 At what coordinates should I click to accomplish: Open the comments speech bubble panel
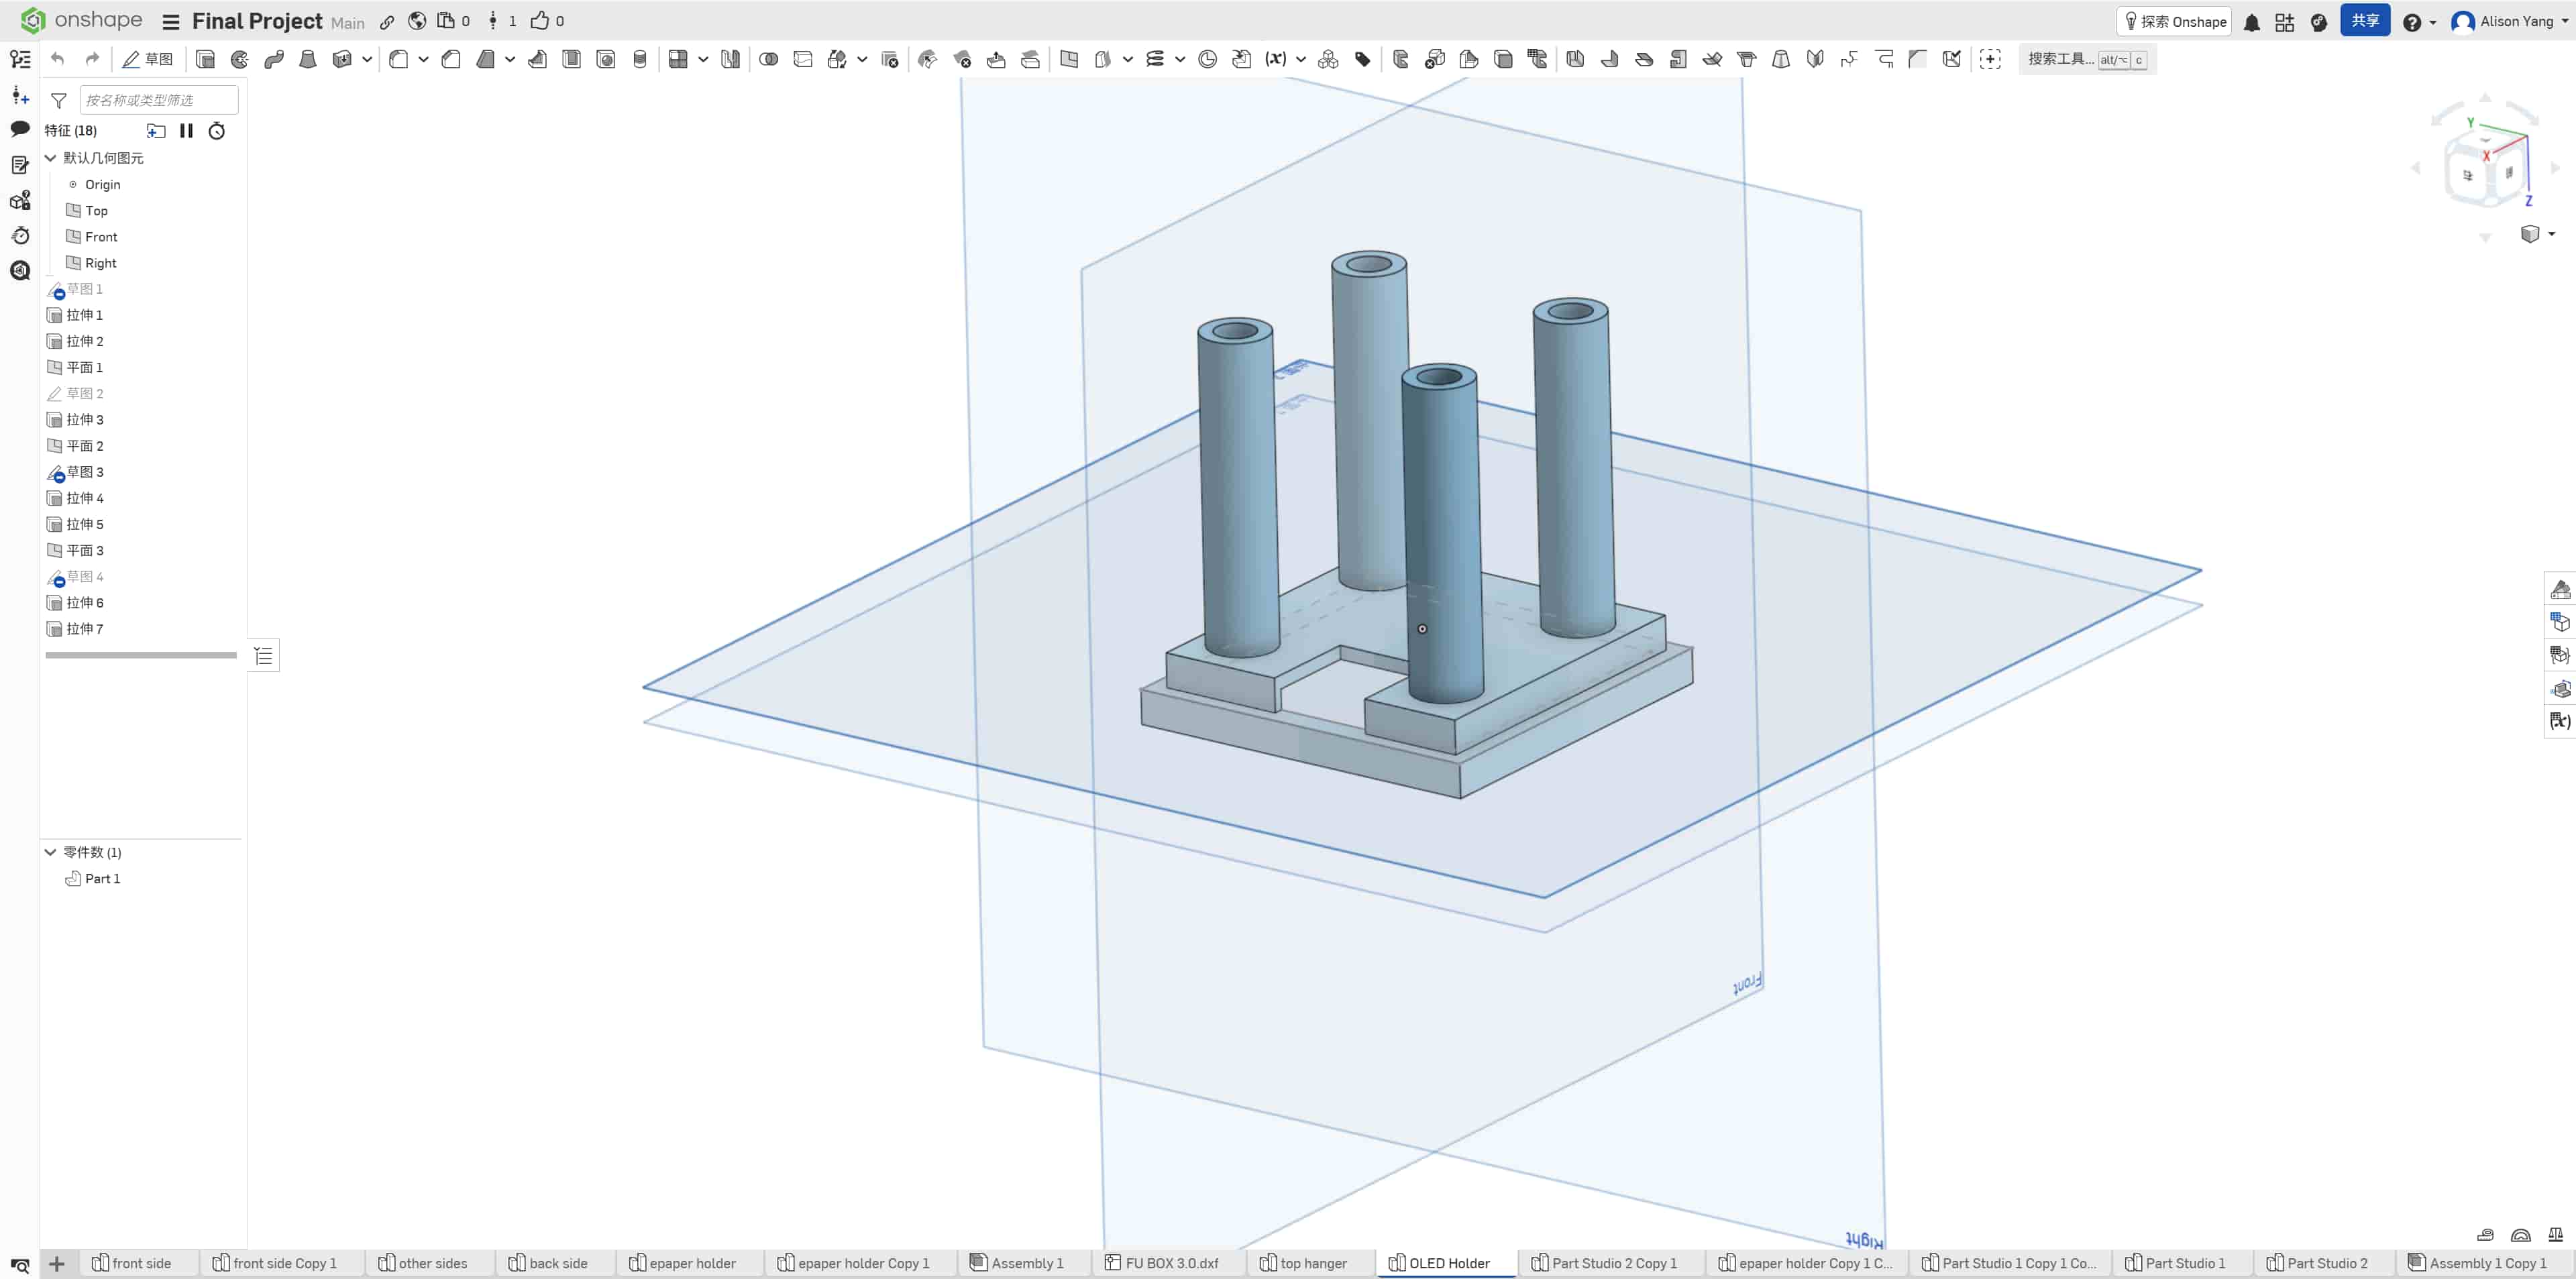coord(20,129)
